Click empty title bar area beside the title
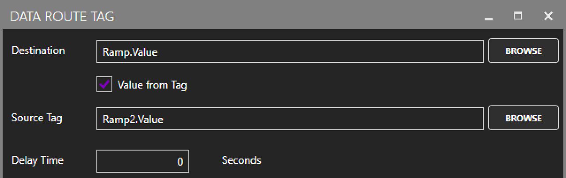Viewport: 566px width, 178px height. point(287,17)
